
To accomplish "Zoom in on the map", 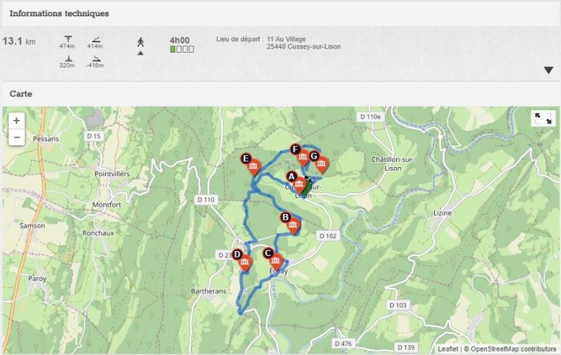I will (x=16, y=121).
